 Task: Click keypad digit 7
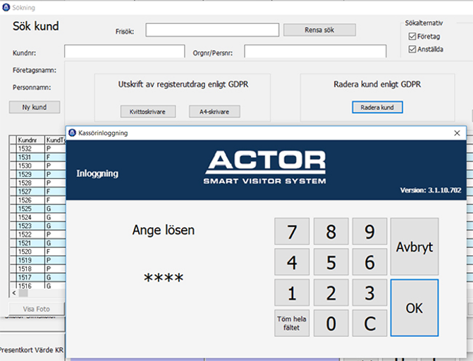click(292, 231)
